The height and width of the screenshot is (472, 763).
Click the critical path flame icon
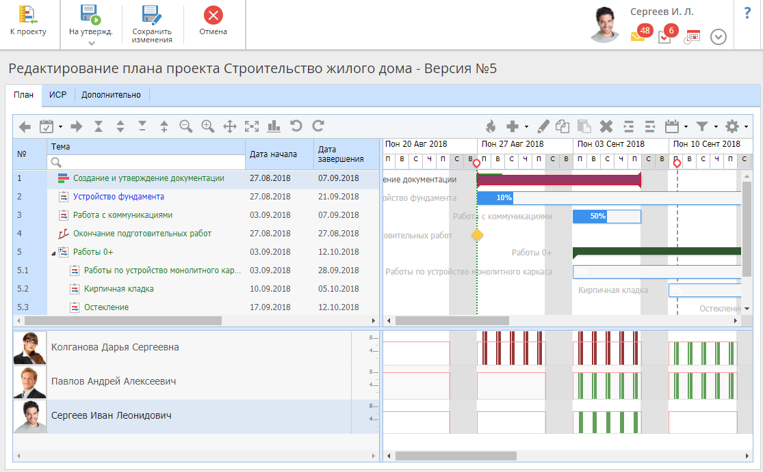click(x=490, y=126)
